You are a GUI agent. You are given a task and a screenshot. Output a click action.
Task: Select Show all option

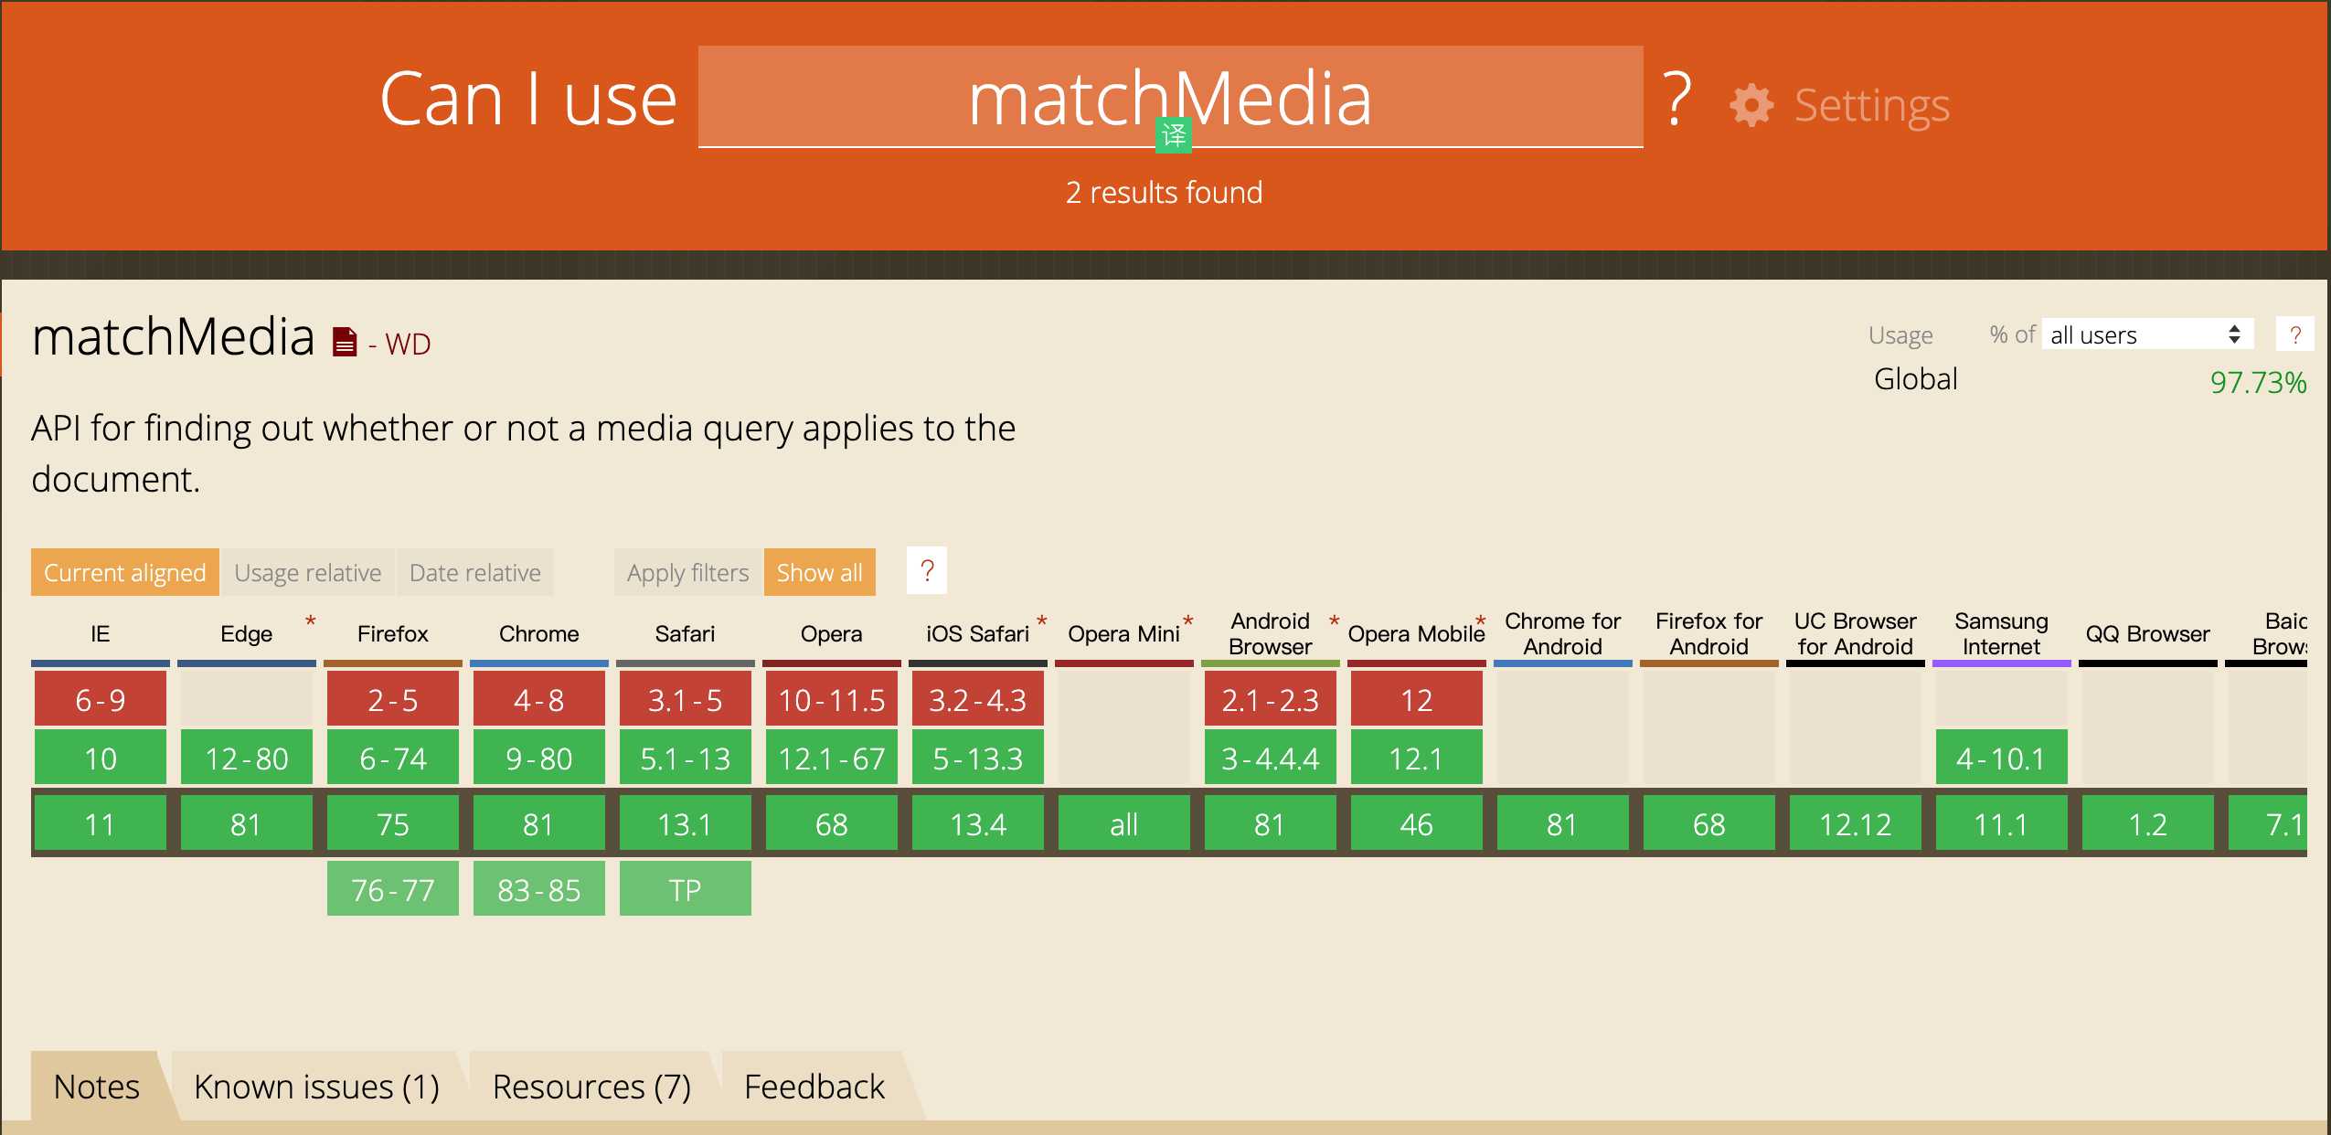820,572
